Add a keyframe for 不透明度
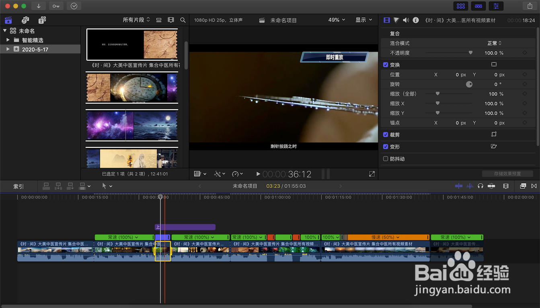Viewport: 540px width, 308px height. [x=524, y=53]
